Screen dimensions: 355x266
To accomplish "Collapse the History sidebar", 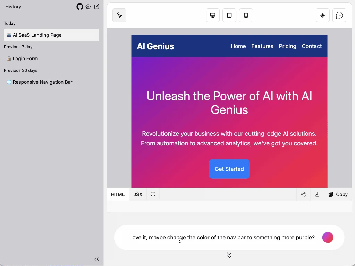I will coord(96,259).
